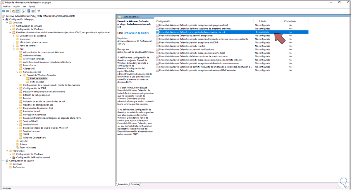The height and width of the screenshot is (190, 351).
Task: Sort by the Comentario column header
Action: click(290, 21)
